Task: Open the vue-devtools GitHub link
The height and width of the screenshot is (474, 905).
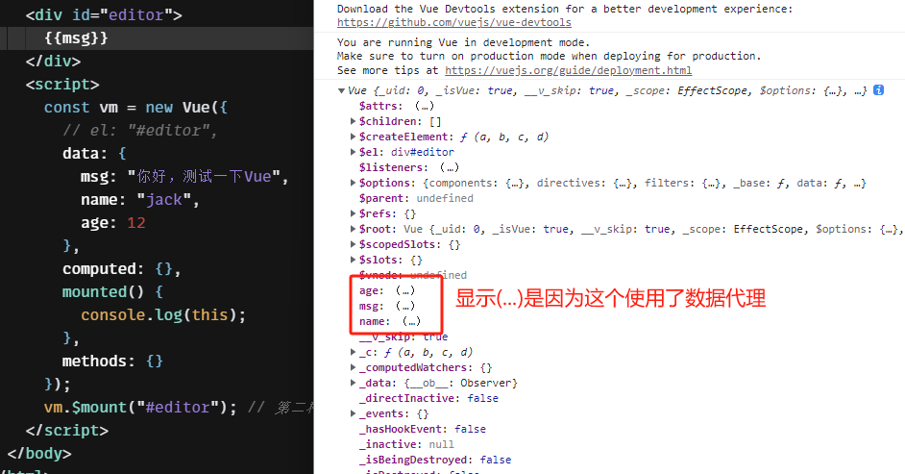Action: [x=454, y=22]
